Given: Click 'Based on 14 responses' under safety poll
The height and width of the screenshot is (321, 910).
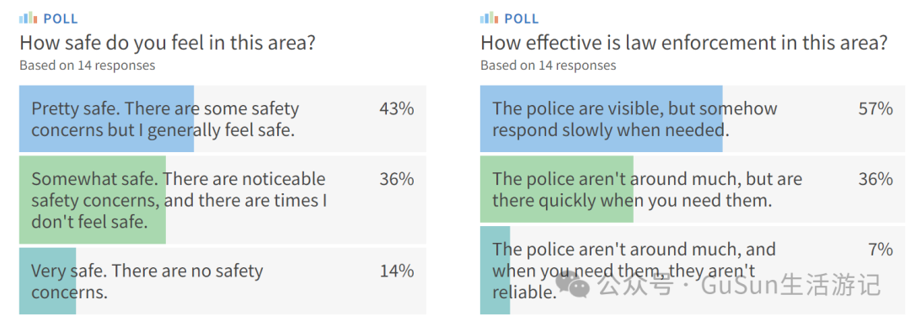Looking at the screenshot, I should (x=88, y=66).
